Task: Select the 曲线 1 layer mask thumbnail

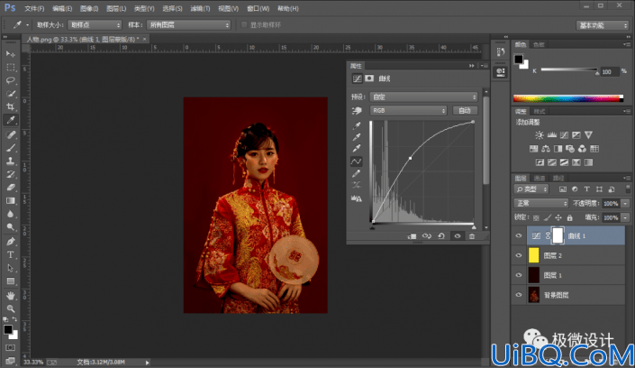Action: (558, 235)
